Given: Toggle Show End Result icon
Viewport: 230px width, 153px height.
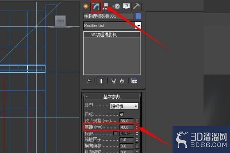Looking at the screenshot, I should [101, 81].
